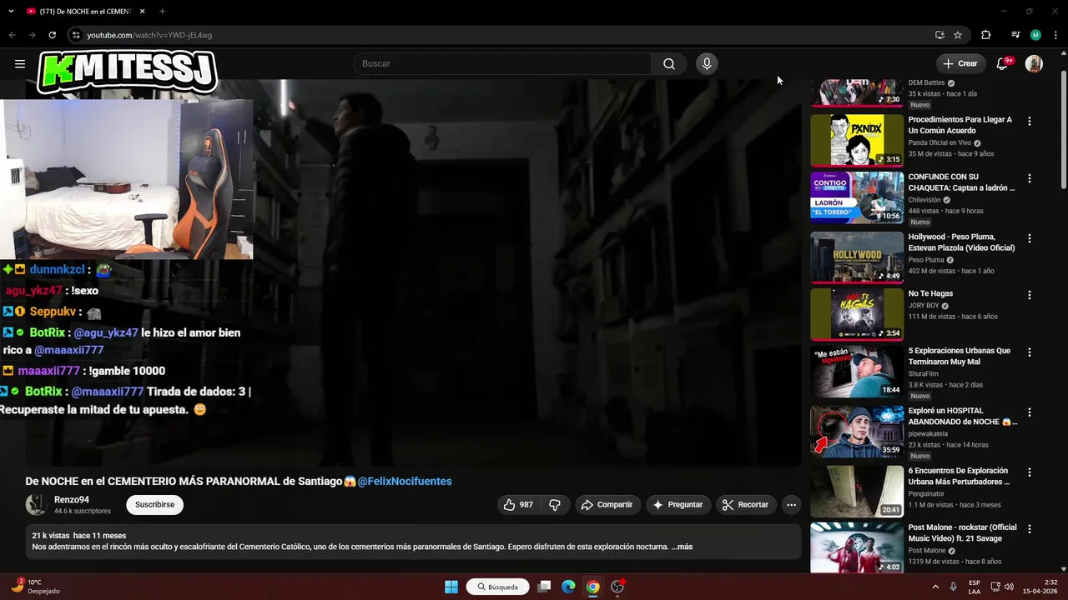Click the Windows Búsqueda search box

point(498,587)
